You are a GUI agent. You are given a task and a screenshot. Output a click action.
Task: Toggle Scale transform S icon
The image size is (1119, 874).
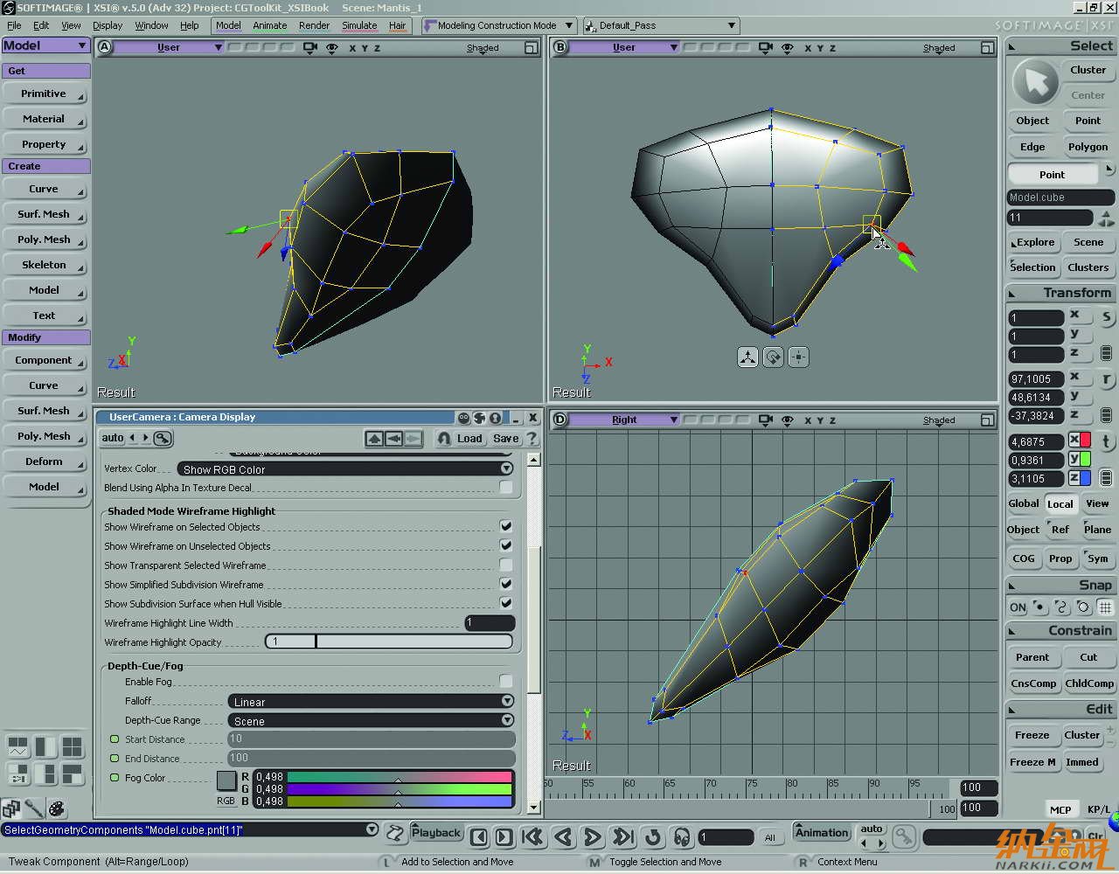[x=1106, y=317]
